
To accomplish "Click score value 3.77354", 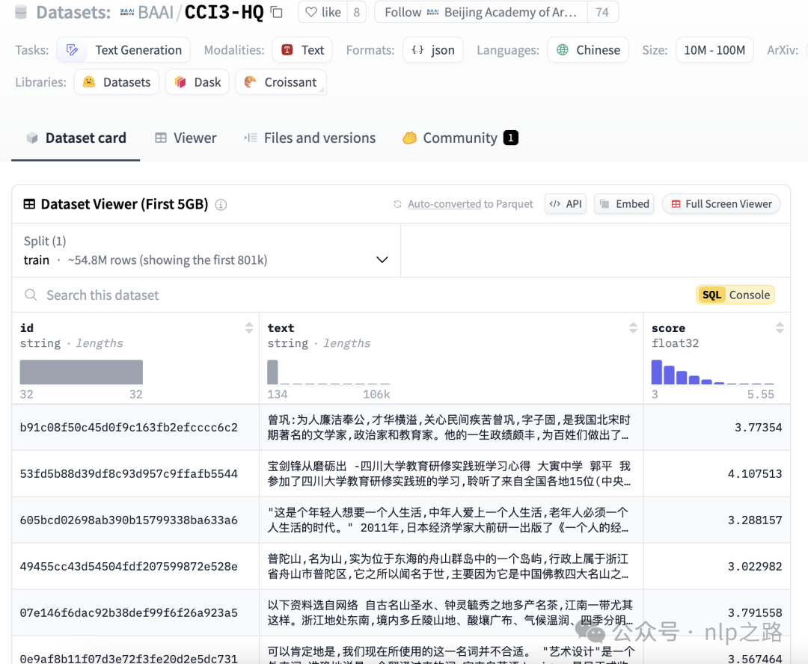I will click(758, 428).
